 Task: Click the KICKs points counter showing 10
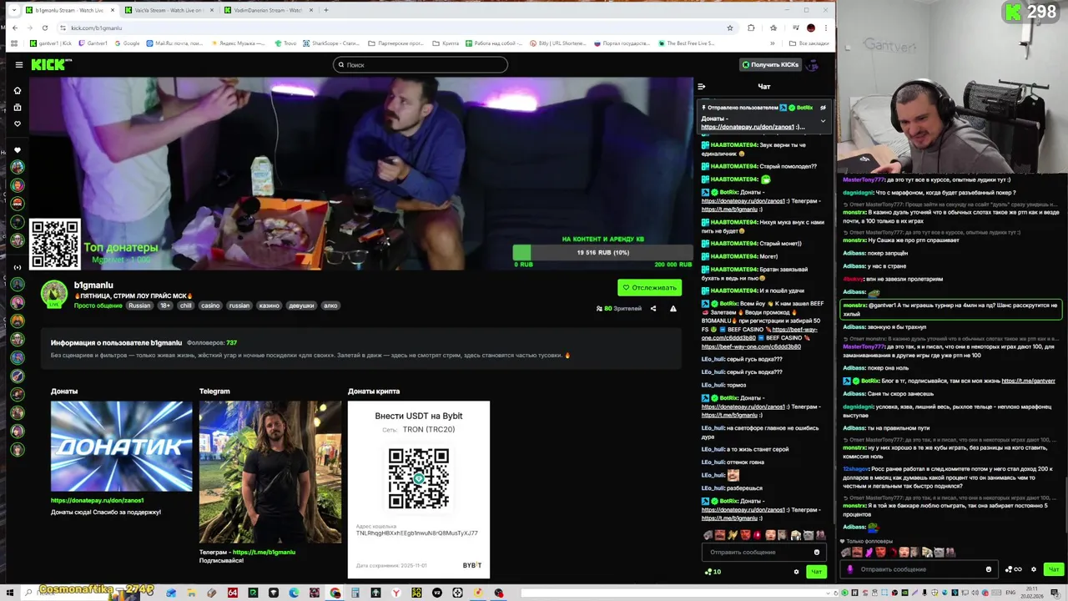(713, 572)
